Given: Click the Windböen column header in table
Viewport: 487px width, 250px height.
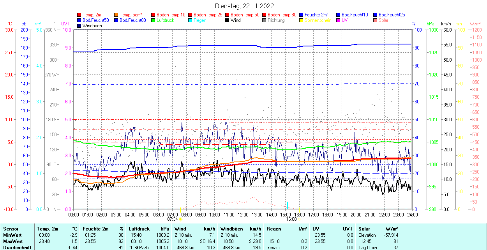Looking at the screenshot, I should pos(231,229).
